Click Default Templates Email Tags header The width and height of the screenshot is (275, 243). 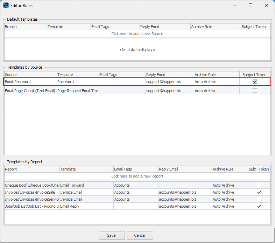(115, 27)
